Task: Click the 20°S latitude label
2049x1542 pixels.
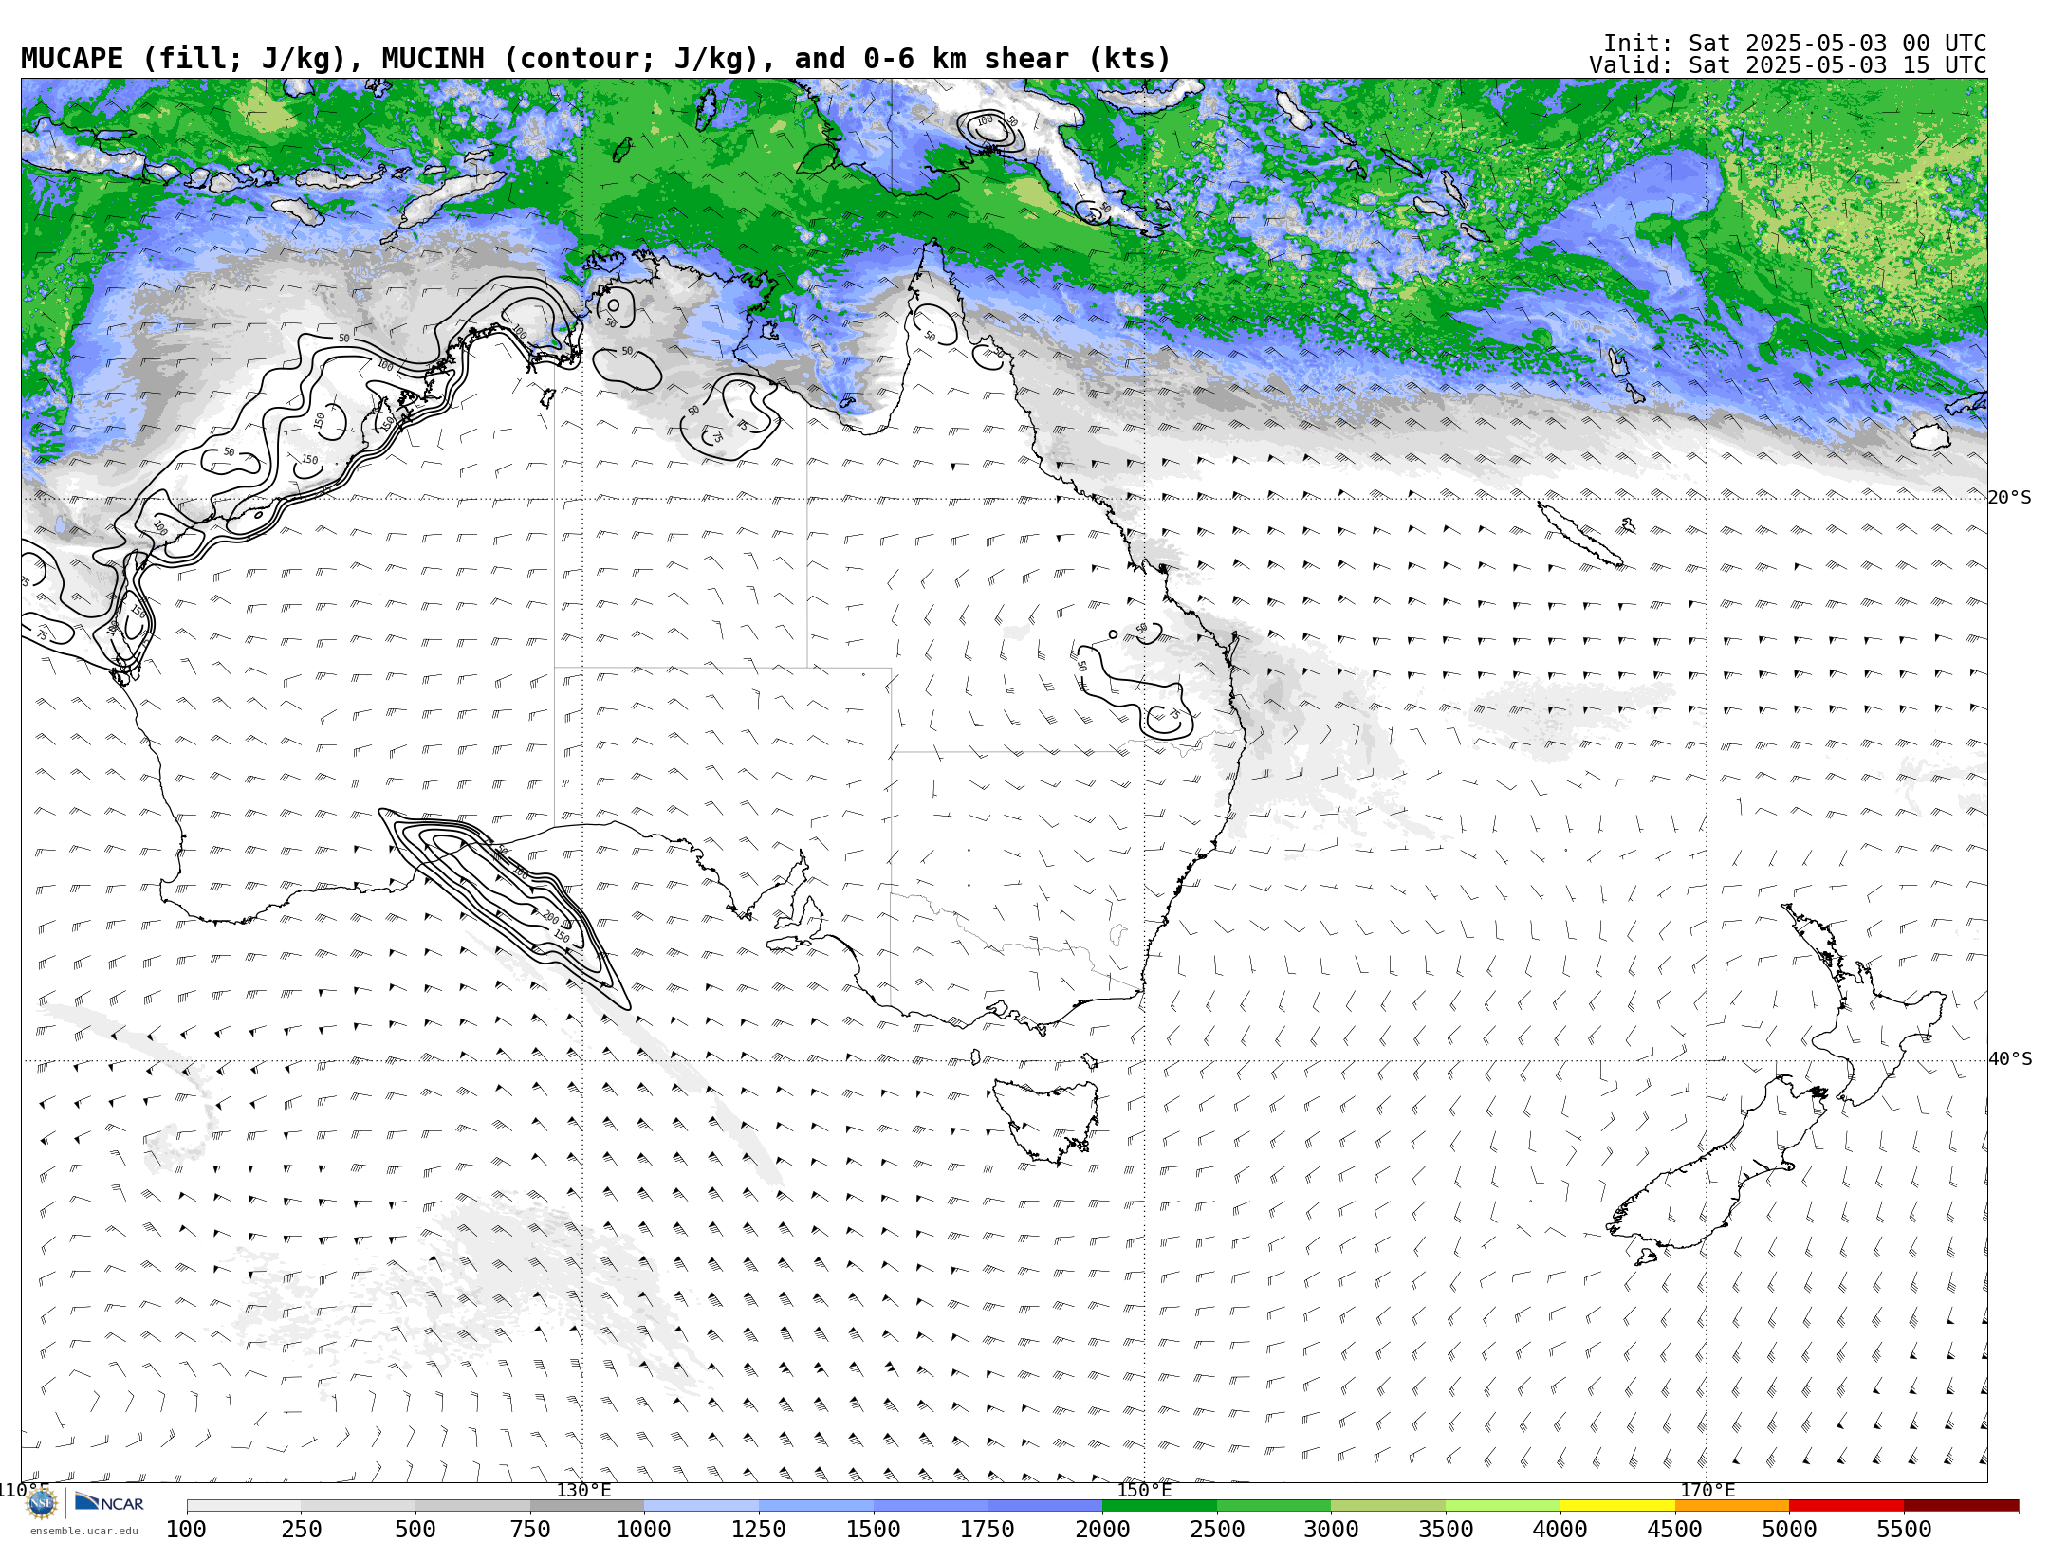Action: click(x=2010, y=498)
